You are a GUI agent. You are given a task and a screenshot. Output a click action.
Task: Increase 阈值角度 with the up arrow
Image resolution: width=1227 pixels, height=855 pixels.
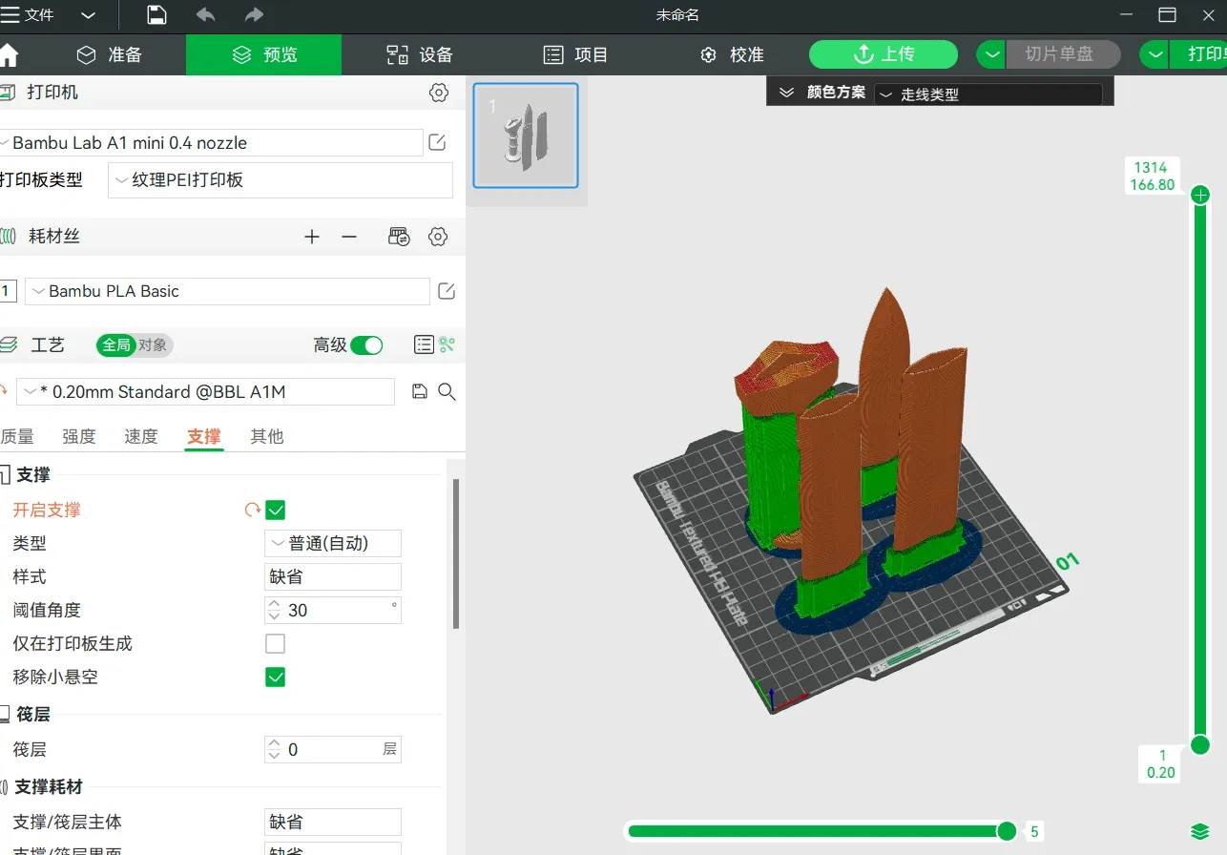pyautogui.click(x=275, y=603)
